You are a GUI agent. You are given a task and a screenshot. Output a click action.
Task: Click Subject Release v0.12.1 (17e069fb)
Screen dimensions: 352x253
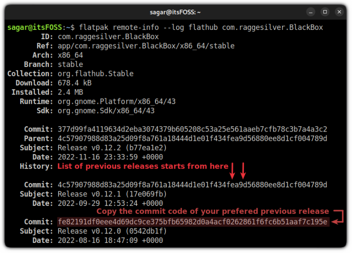112,194
